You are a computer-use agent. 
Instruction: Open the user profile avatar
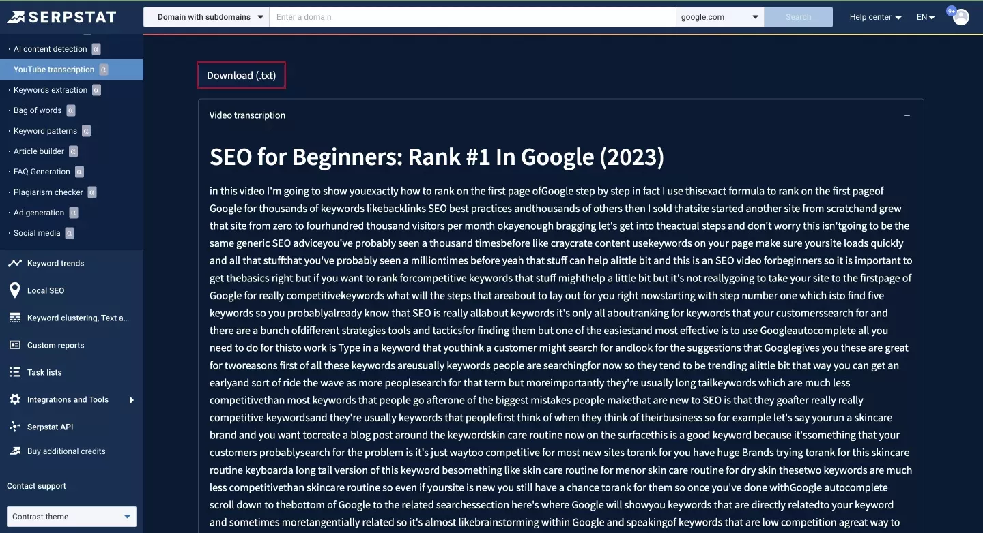coord(961,17)
